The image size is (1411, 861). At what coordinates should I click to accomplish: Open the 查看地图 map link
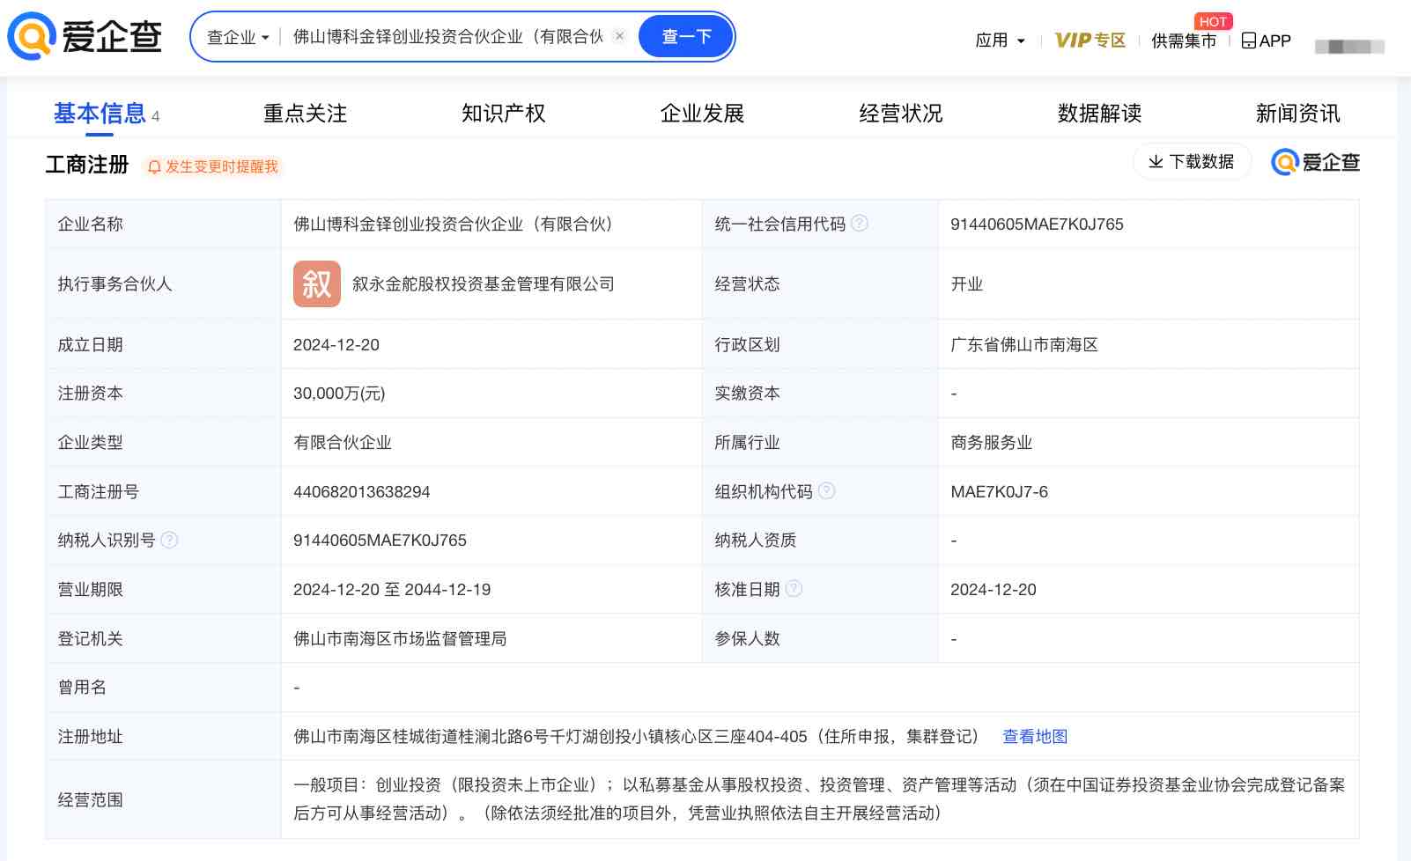(x=1032, y=736)
